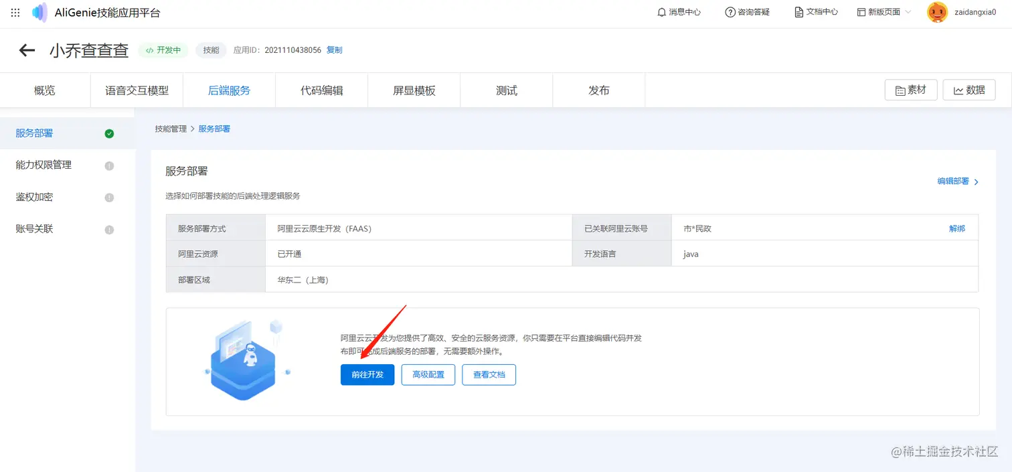Click the 技能 tag

click(x=211, y=50)
